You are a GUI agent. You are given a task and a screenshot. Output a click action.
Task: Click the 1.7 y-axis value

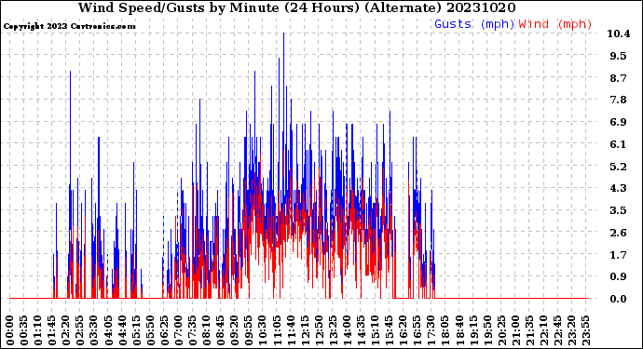(619, 255)
